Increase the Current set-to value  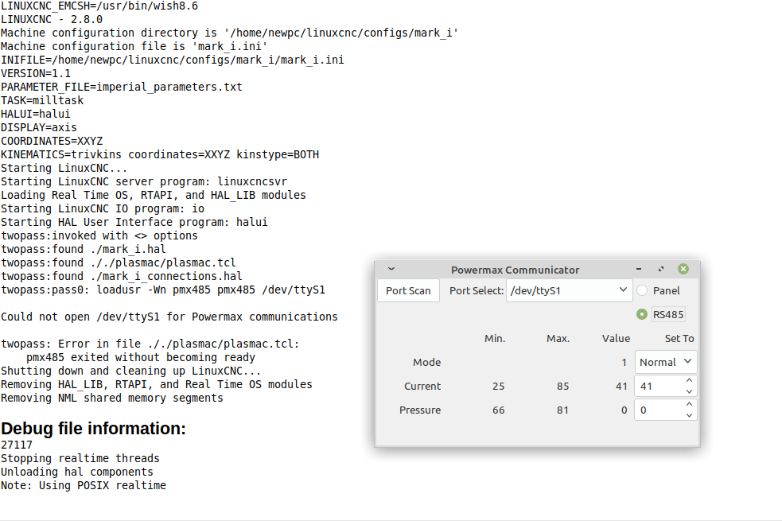[689, 380]
